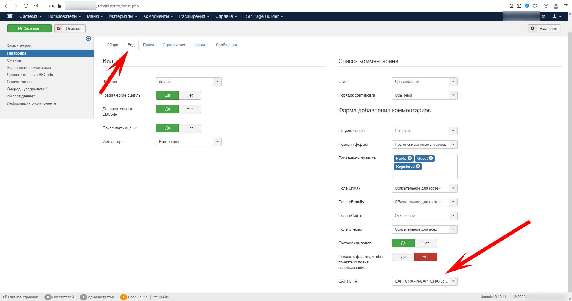Reload the page with the refresh icon
Viewport: 572px width, 301px height.
coord(26,6)
